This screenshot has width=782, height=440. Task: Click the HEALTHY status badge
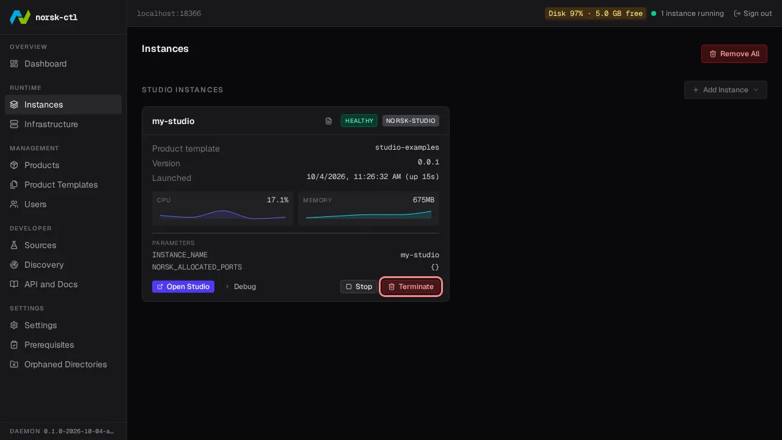pos(359,121)
